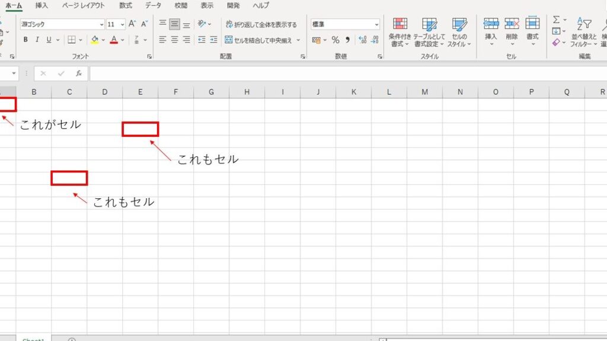Open the 標準 number format dropdown
607x341 pixels.
[376, 24]
